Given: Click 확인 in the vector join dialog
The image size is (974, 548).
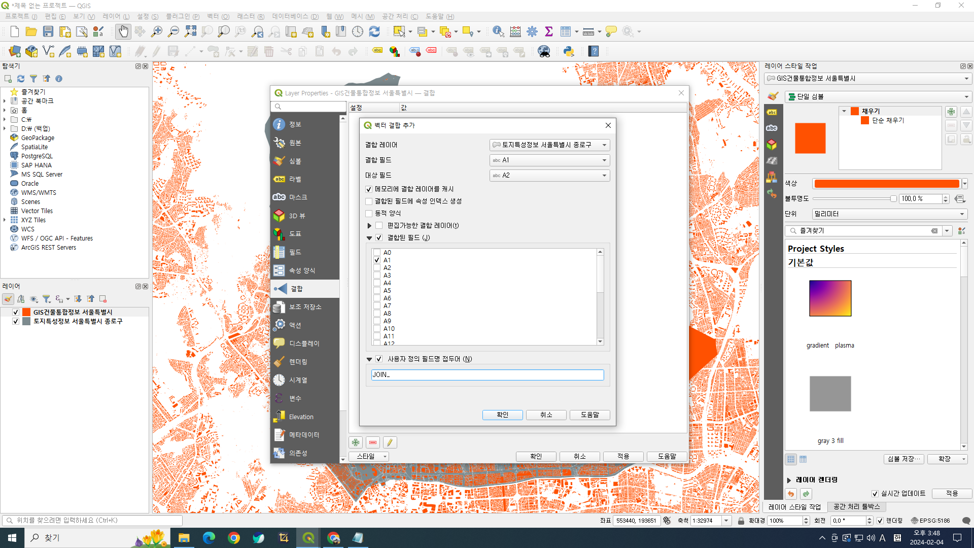Looking at the screenshot, I should pos(502,415).
